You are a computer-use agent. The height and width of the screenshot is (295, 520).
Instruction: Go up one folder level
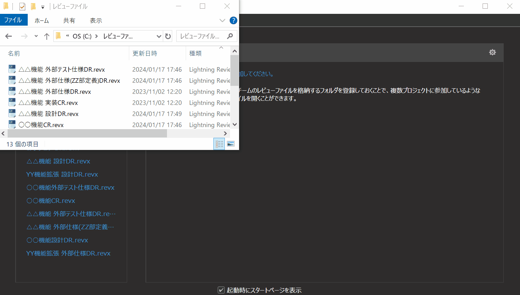click(47, 36)
